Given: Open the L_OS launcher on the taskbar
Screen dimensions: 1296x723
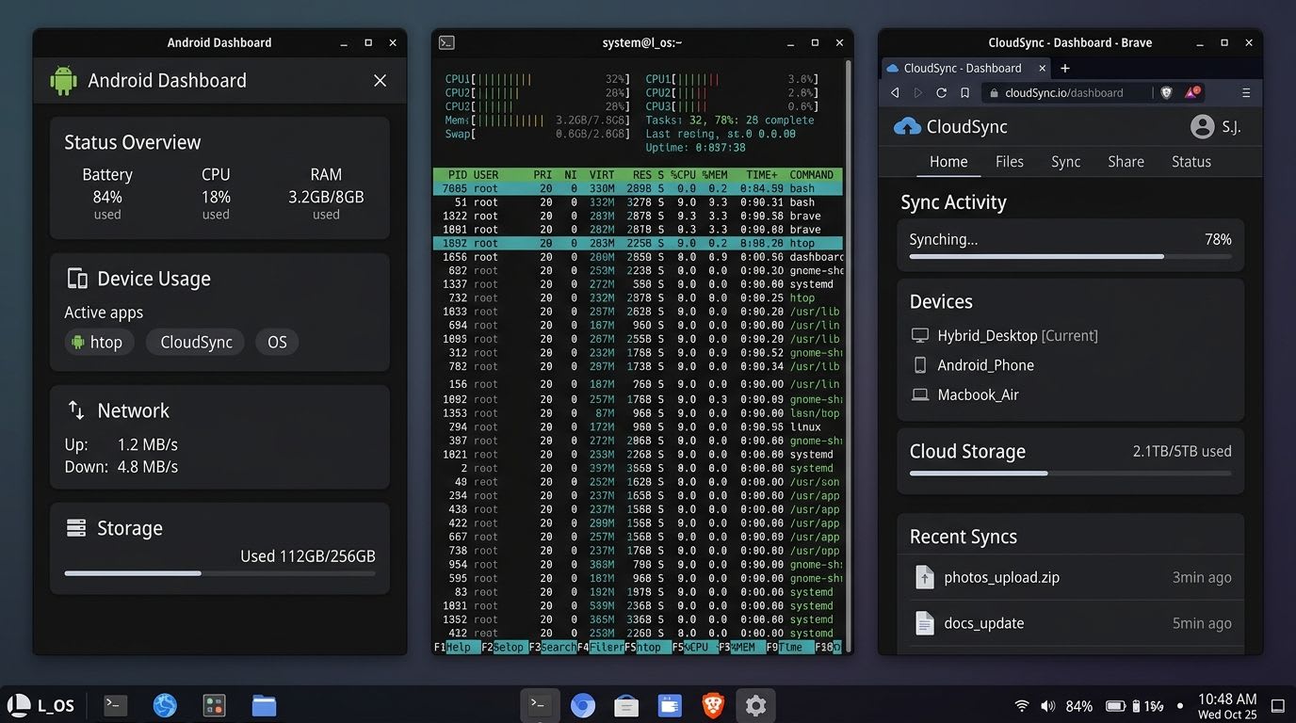Looking at the screenshot, I should 40,705.
